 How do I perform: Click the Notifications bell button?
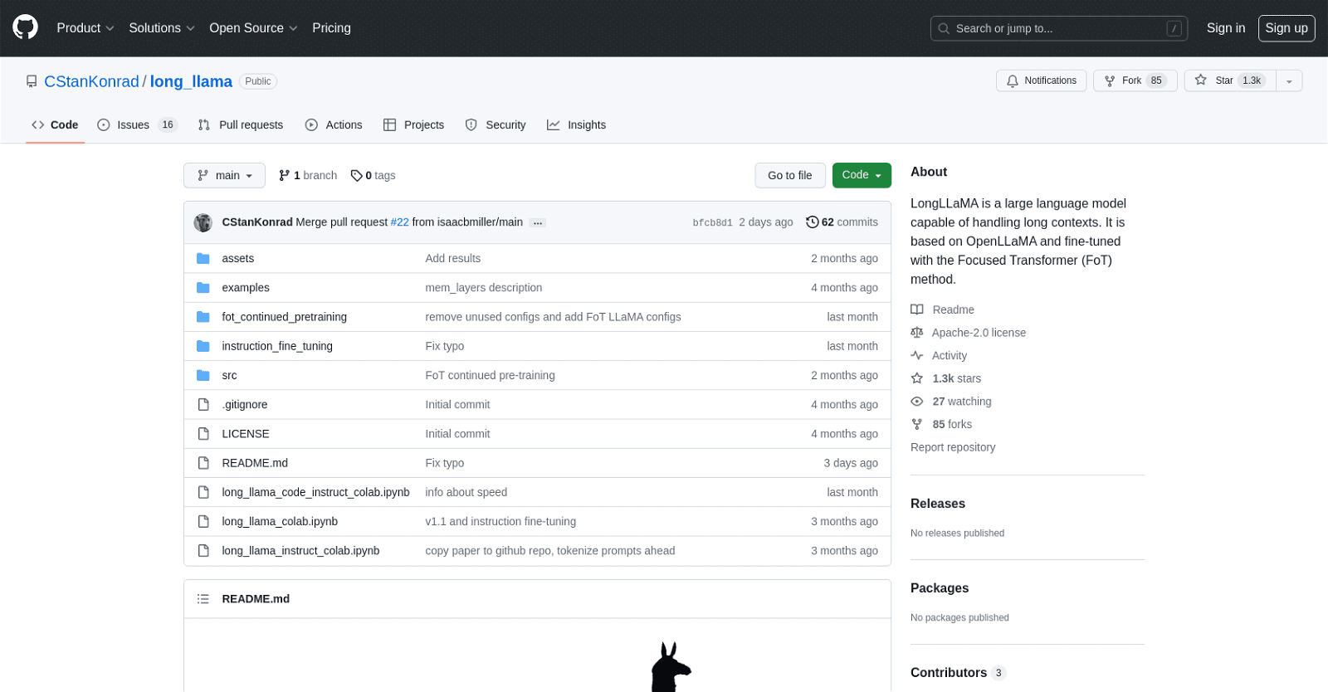point(1041,80)
